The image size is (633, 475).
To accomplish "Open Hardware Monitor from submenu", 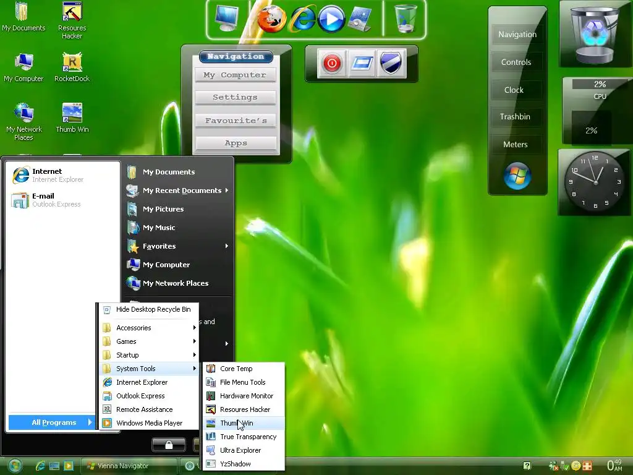I will [244, 396].
